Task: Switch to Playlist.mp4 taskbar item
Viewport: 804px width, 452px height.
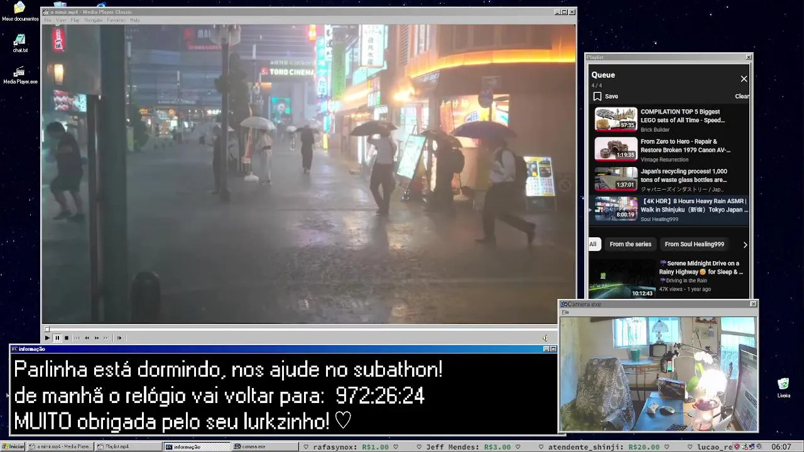Action: click(x=129, y=446)
